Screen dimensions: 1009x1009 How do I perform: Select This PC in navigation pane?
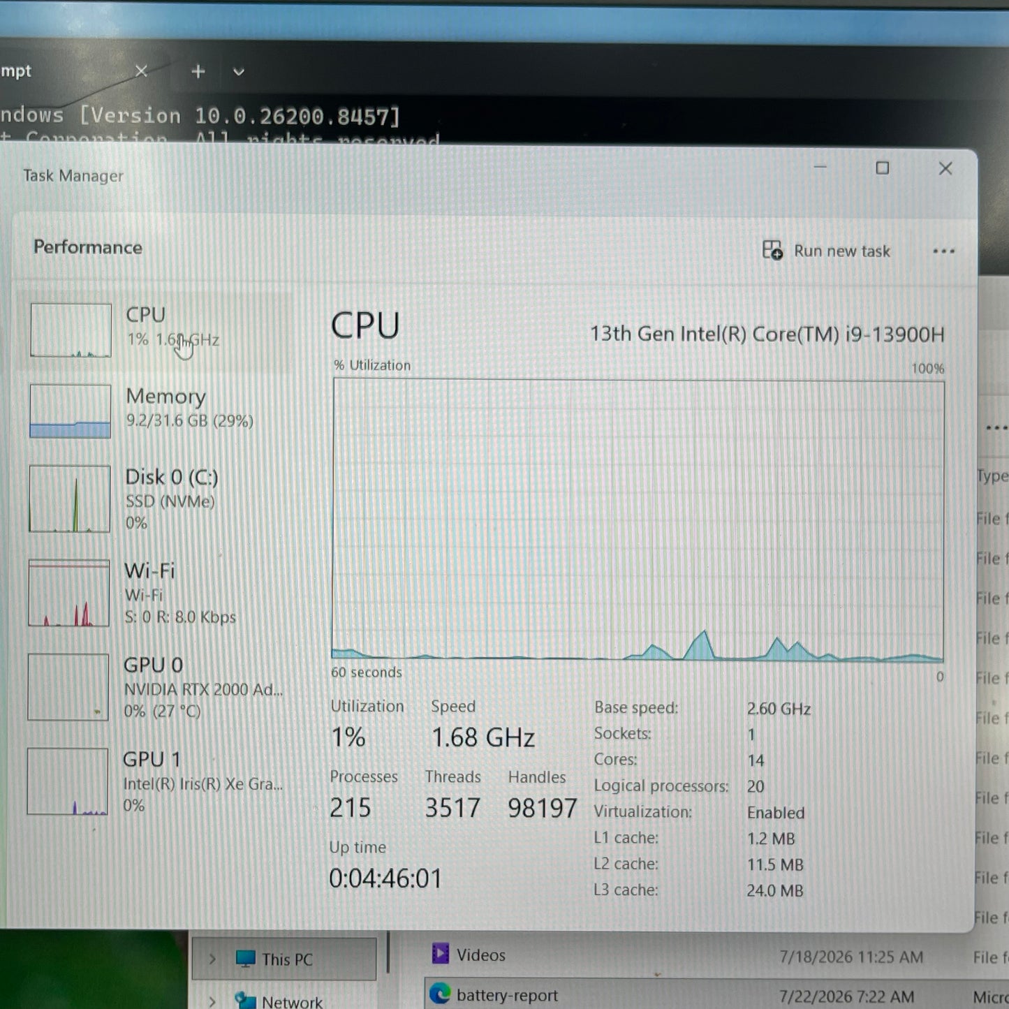point(284,959)
